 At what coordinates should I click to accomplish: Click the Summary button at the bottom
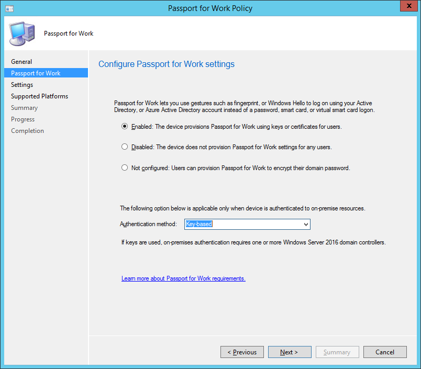pyautogui.click(x=337, y=352)
